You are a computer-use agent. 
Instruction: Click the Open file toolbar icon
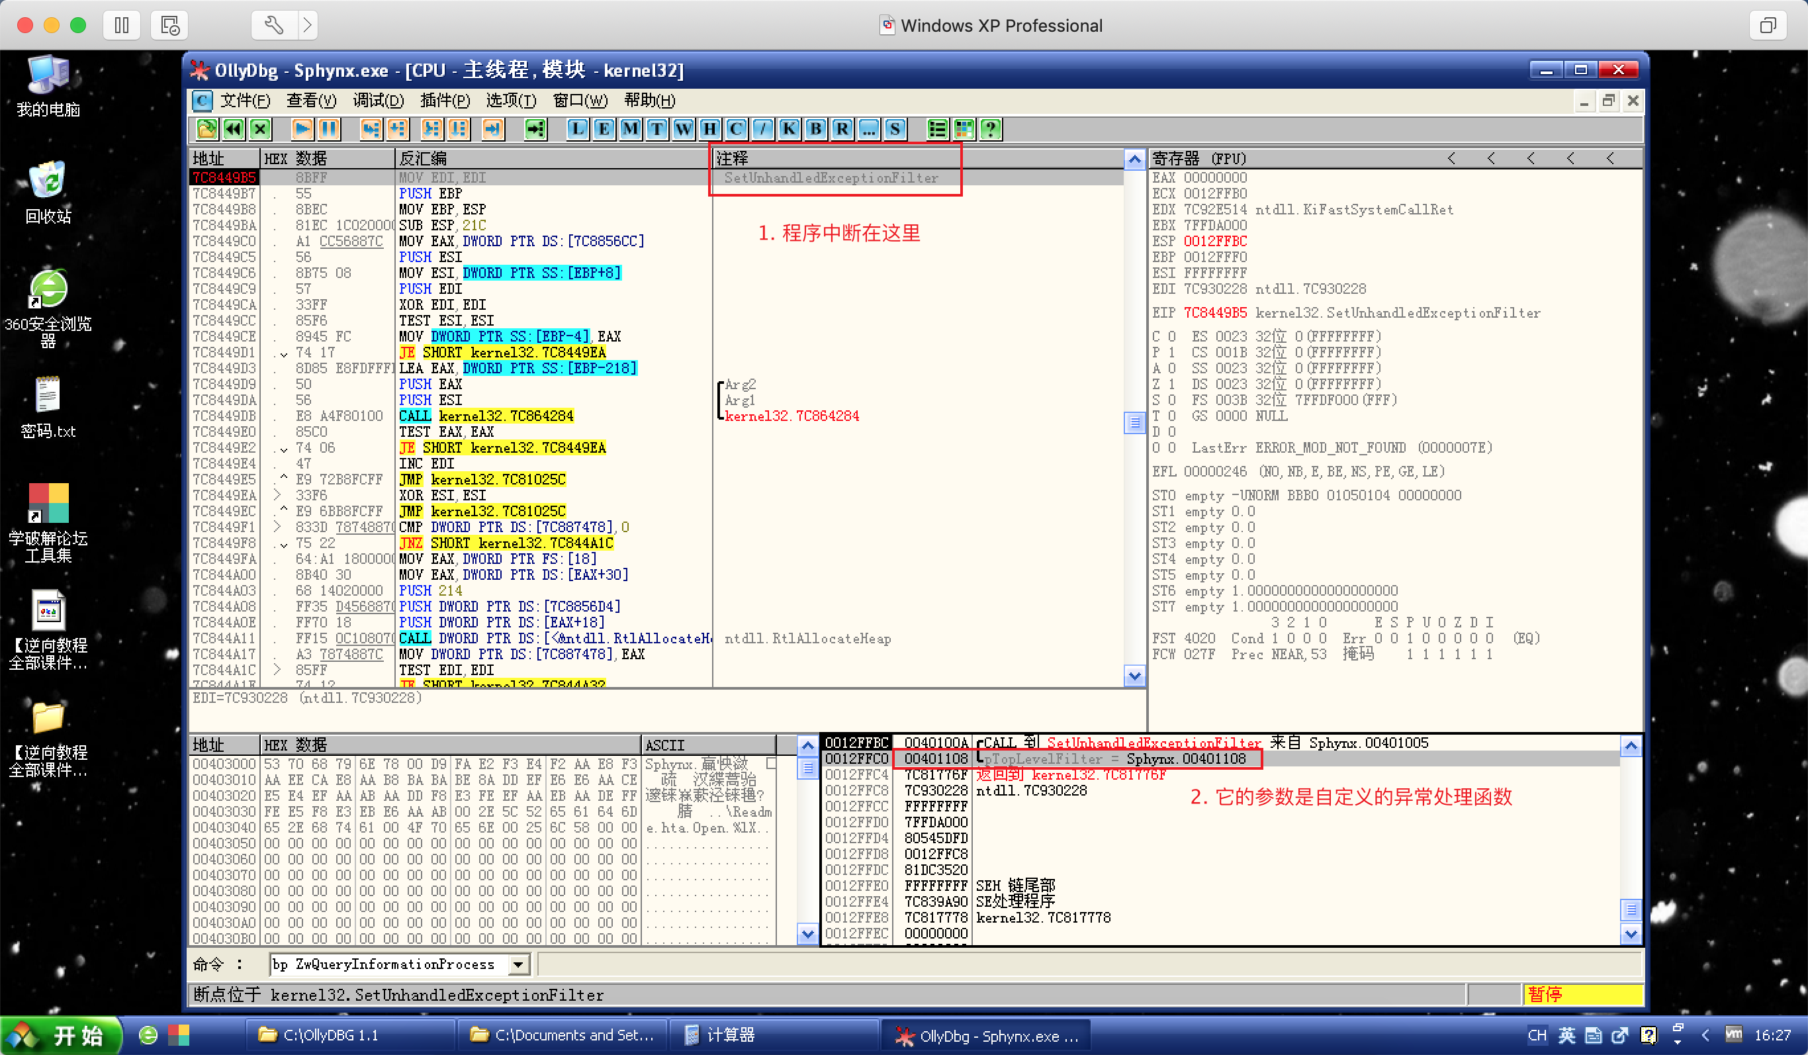tap(206, 129)
